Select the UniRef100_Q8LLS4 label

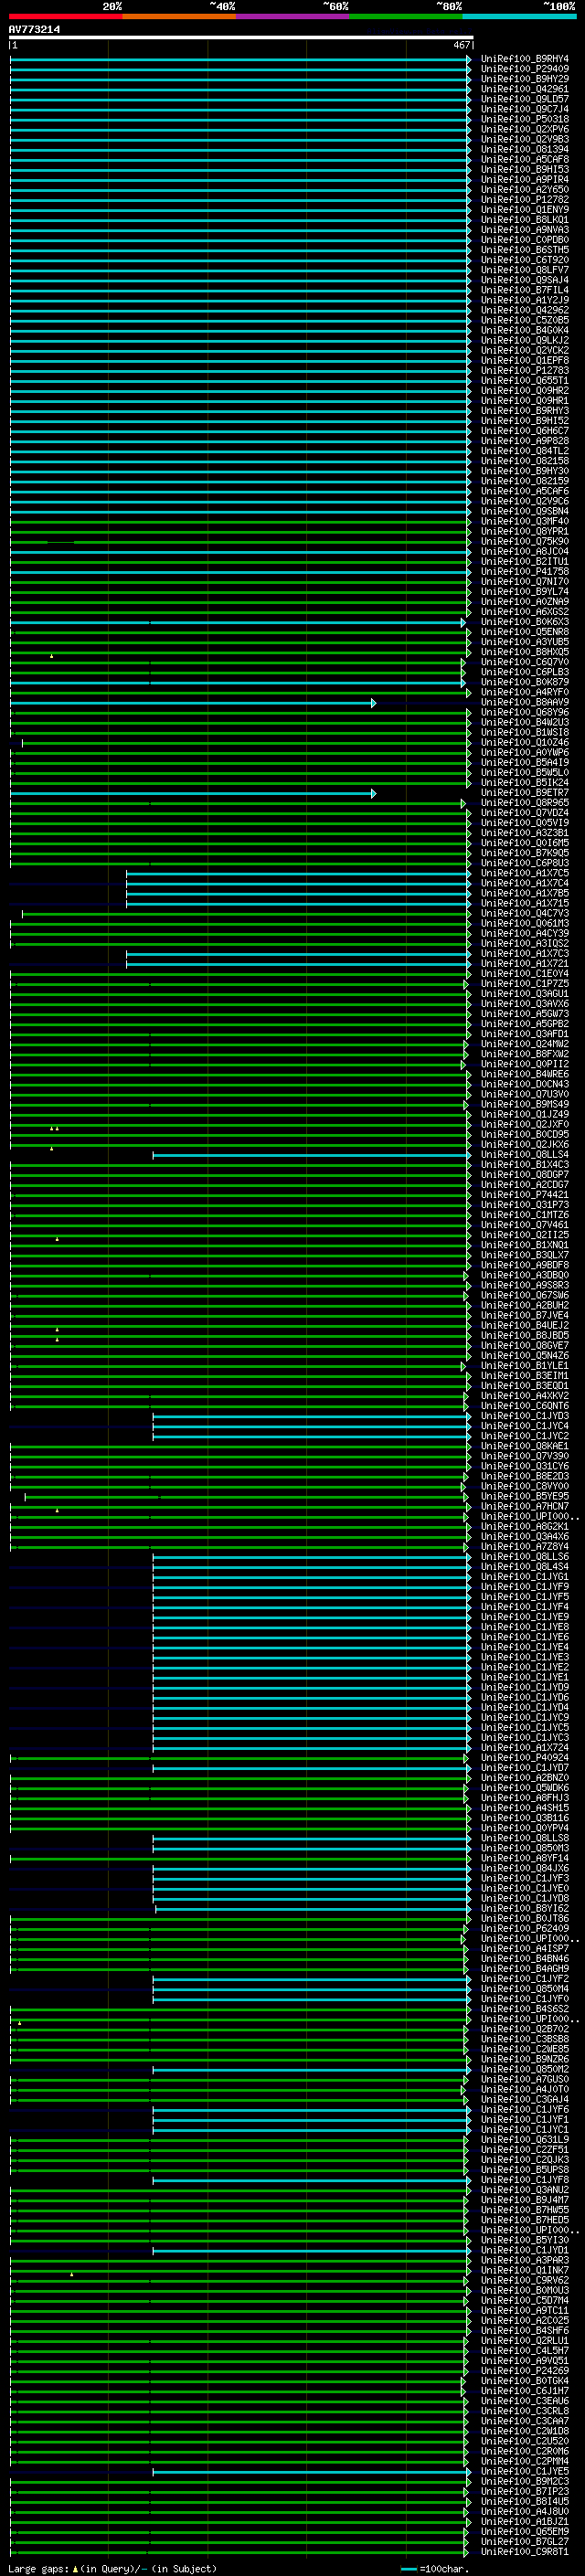[x=524, y=1155]
